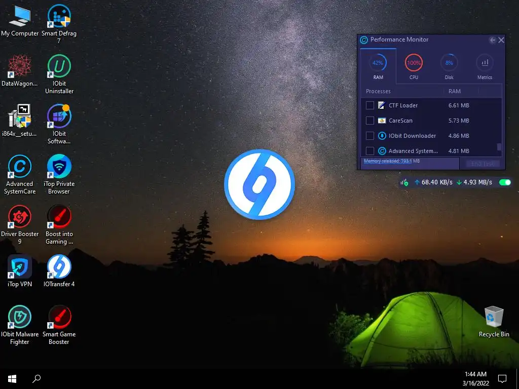Open the Windows Start menu
The image size is (519, 389).
click(x=12, y=379)
